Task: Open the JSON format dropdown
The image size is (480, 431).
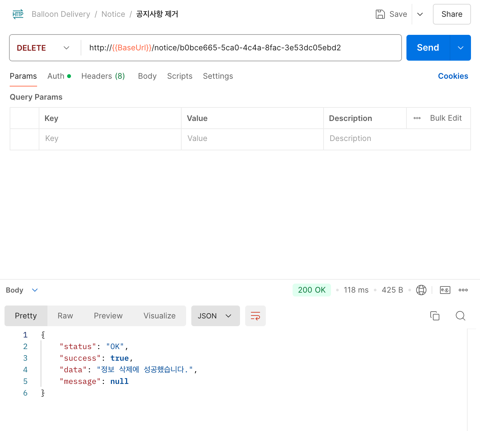Action: click(x=215, y=316)
